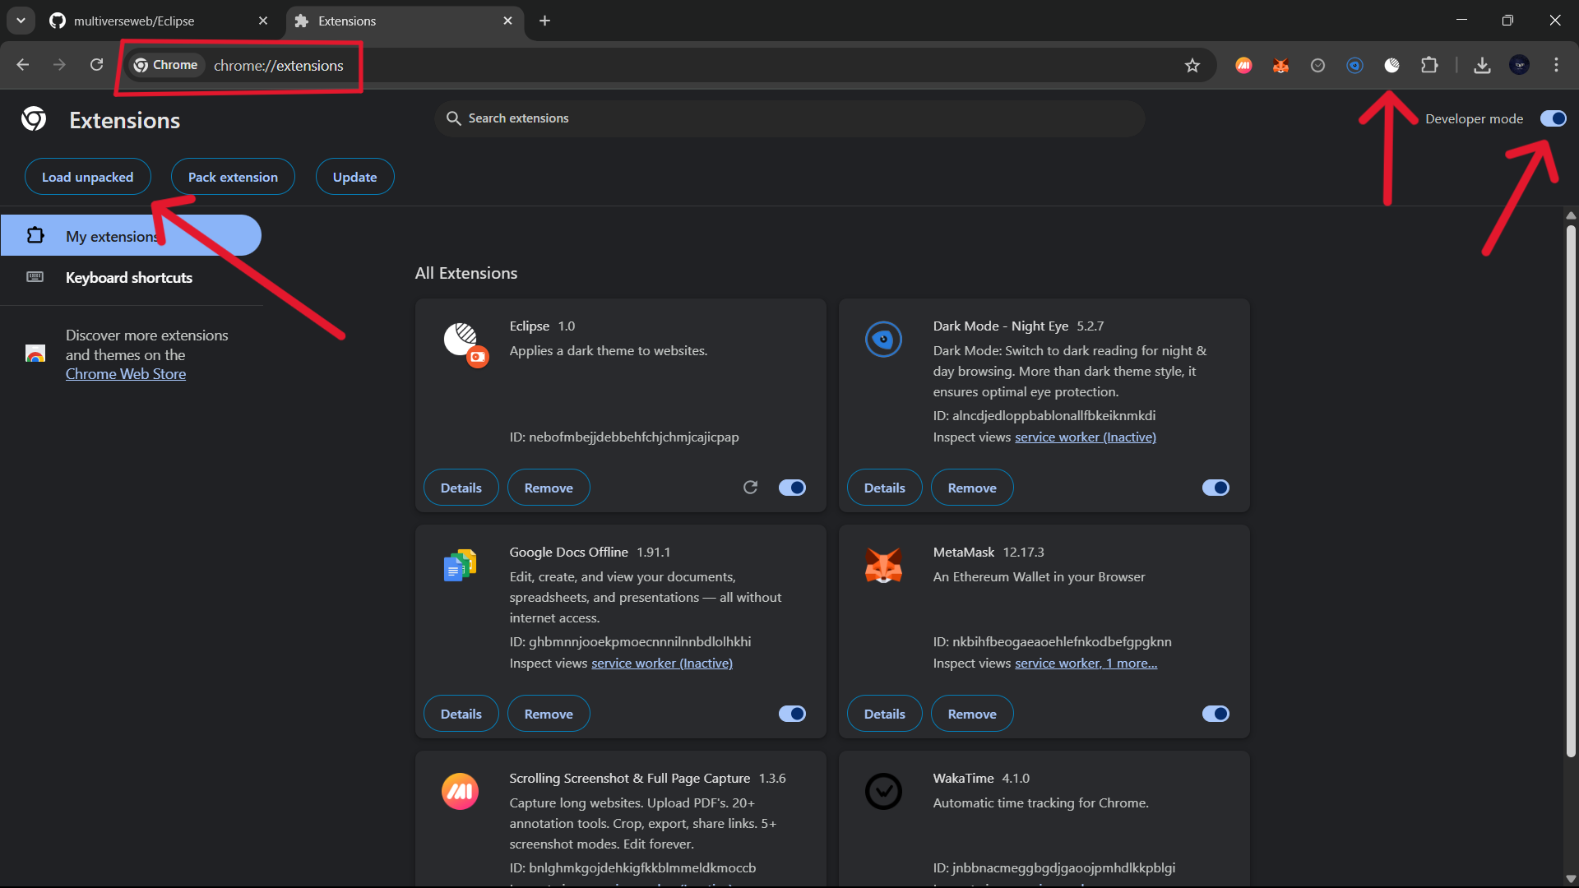1579x888 pixels.
Task: Disable the MetaMask extension toggle
Action: 1216,714
